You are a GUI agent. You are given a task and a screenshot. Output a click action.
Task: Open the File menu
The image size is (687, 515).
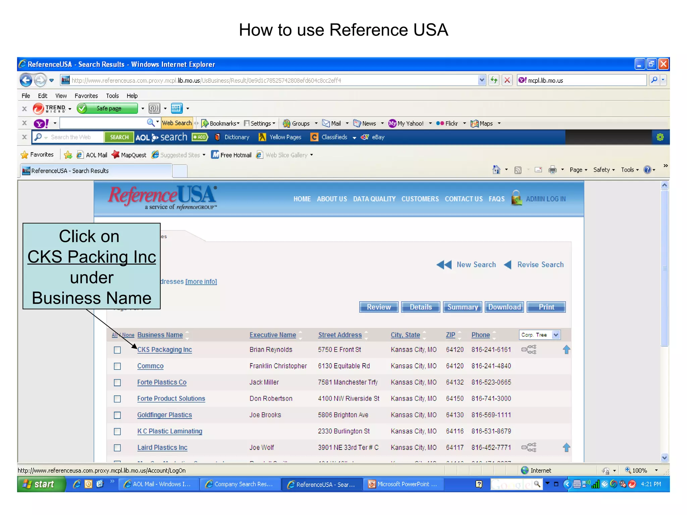[x=26, y=96]
